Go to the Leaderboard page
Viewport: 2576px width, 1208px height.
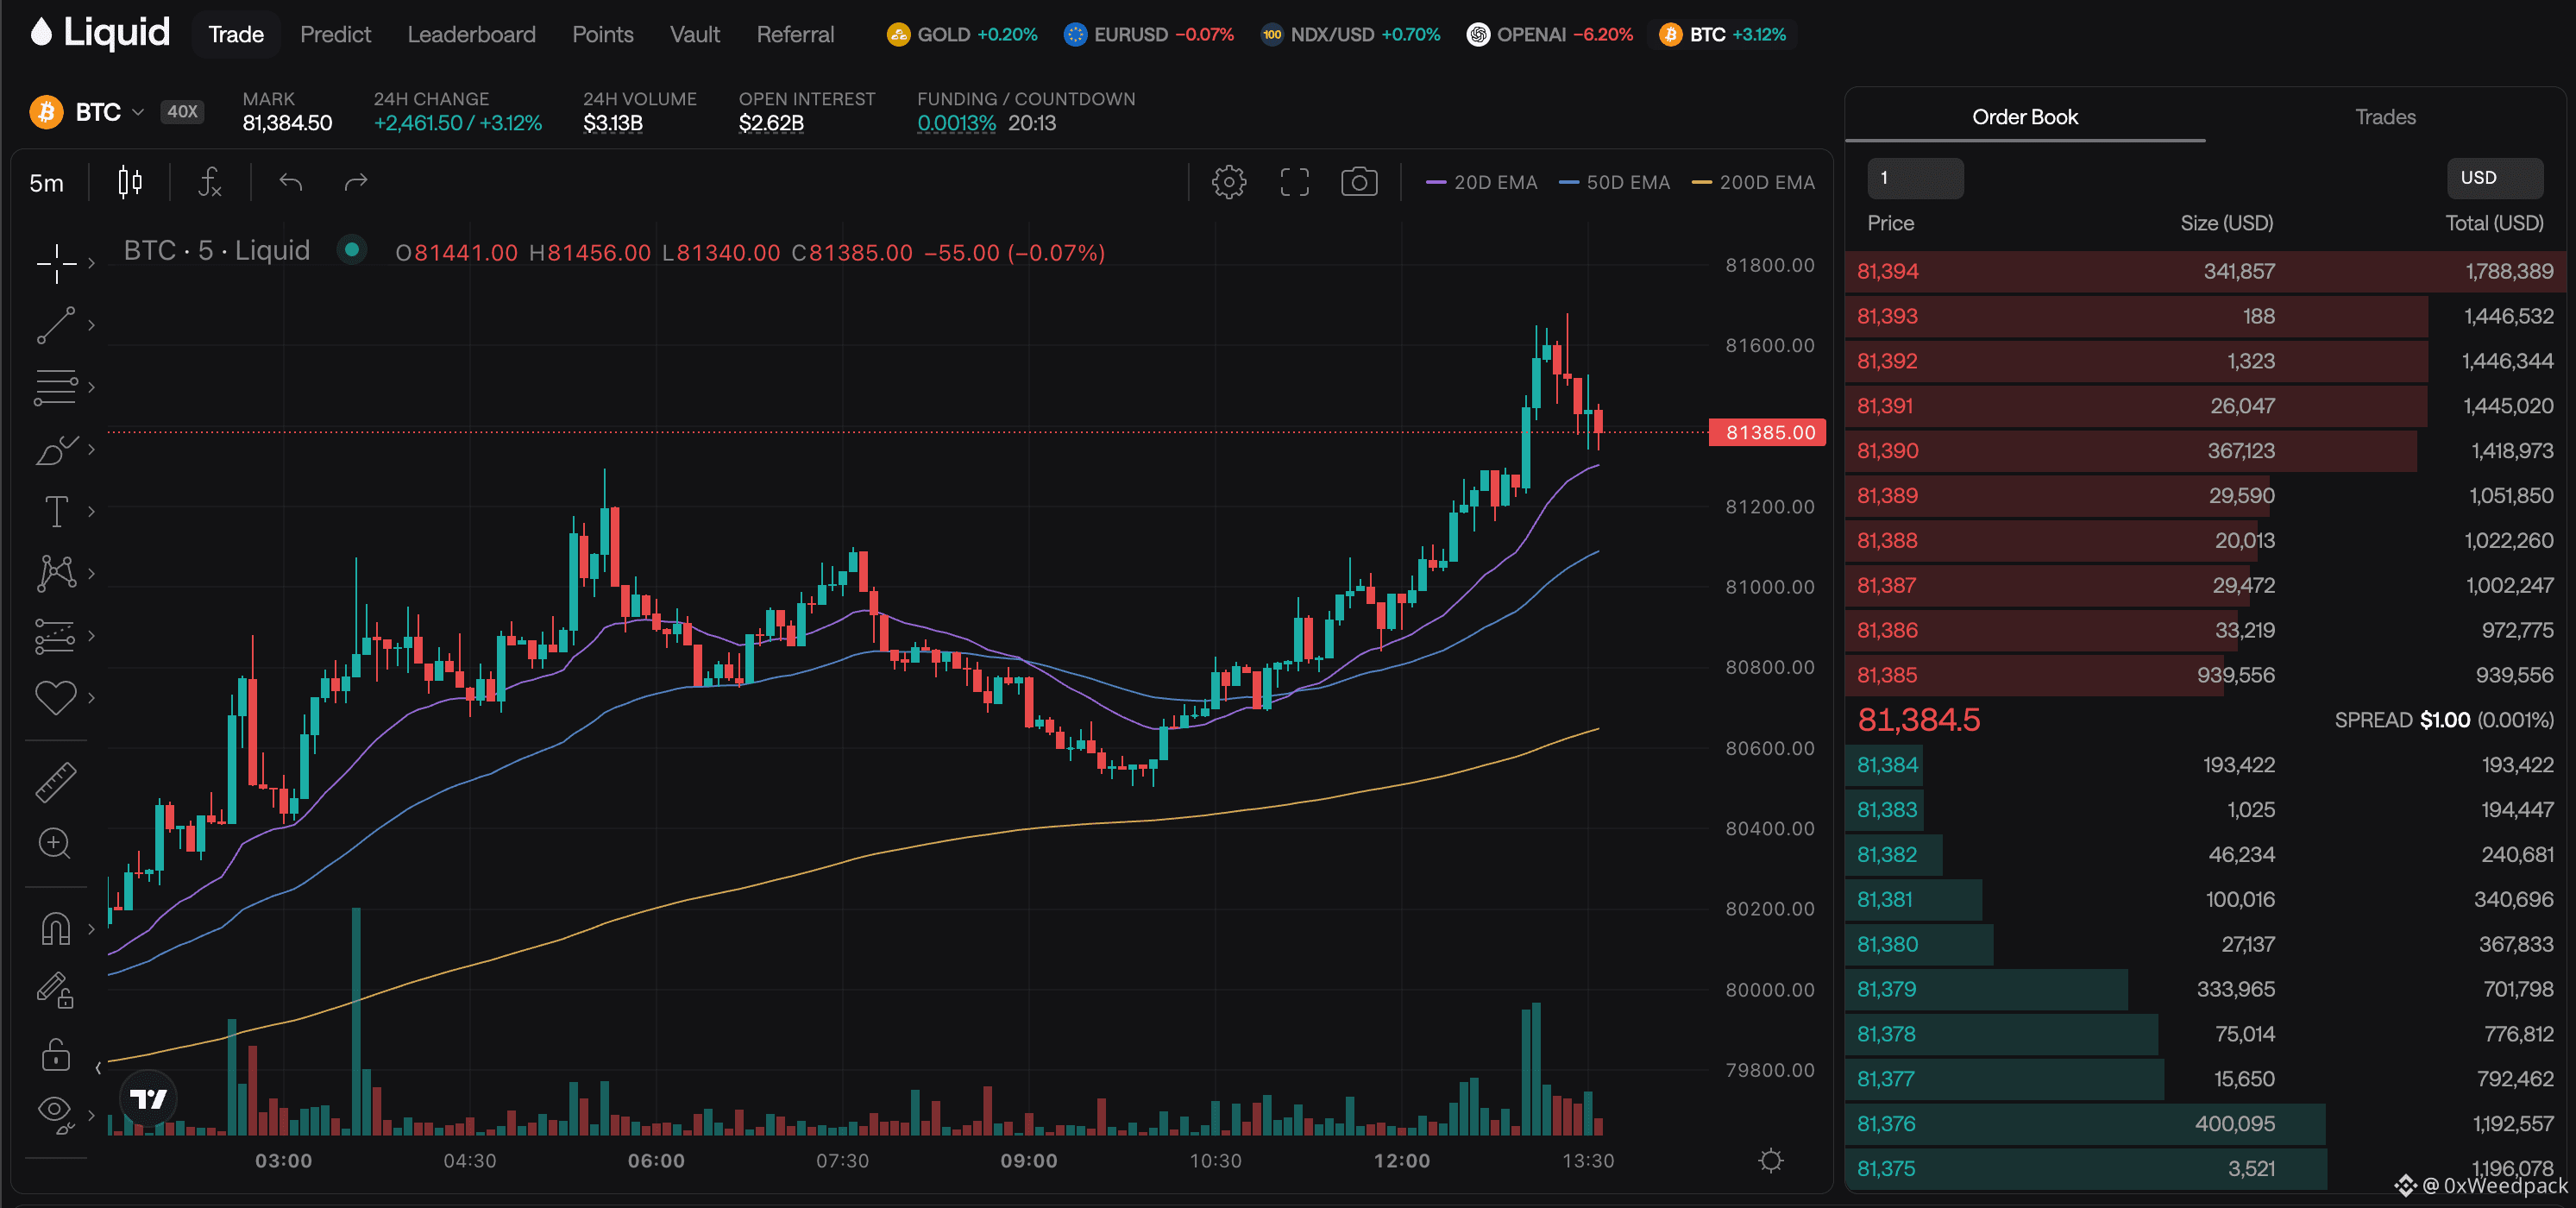(471, 34)
